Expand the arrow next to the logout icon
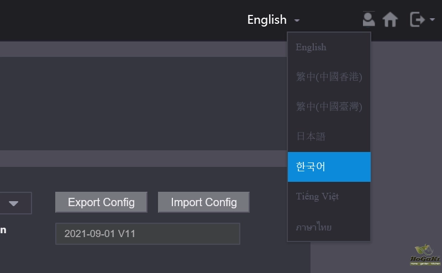 tap(432, 20)
